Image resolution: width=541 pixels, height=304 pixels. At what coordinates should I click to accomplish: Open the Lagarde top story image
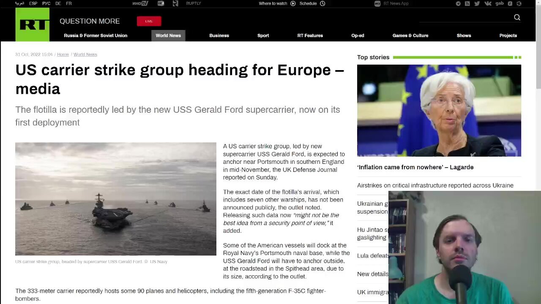(x=439, y=111)
